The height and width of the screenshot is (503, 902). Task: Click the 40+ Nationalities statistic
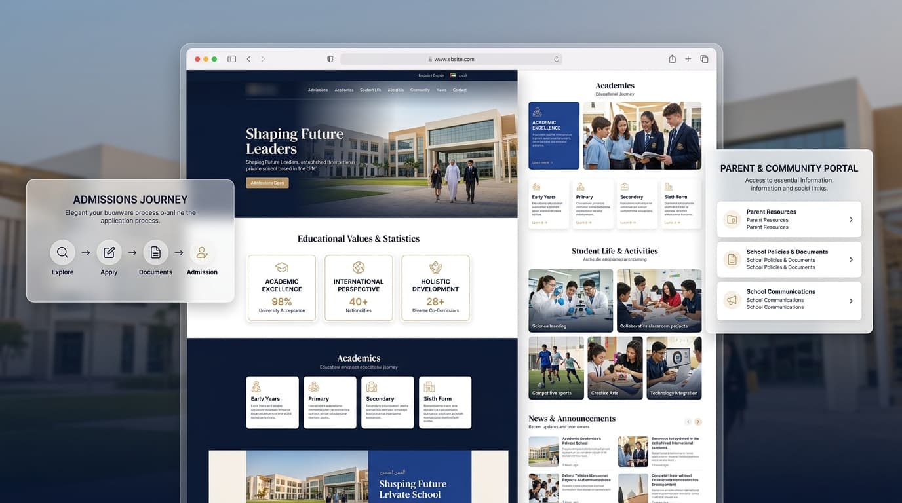pyautogui.click(x=359, y=305)
